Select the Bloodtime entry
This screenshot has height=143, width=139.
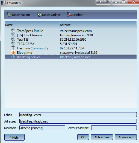point(25,53)
